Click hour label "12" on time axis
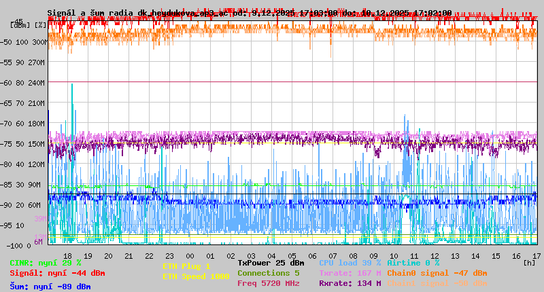Image resolution: width=544 pixels, height=292 pixels. coord(435,256)
